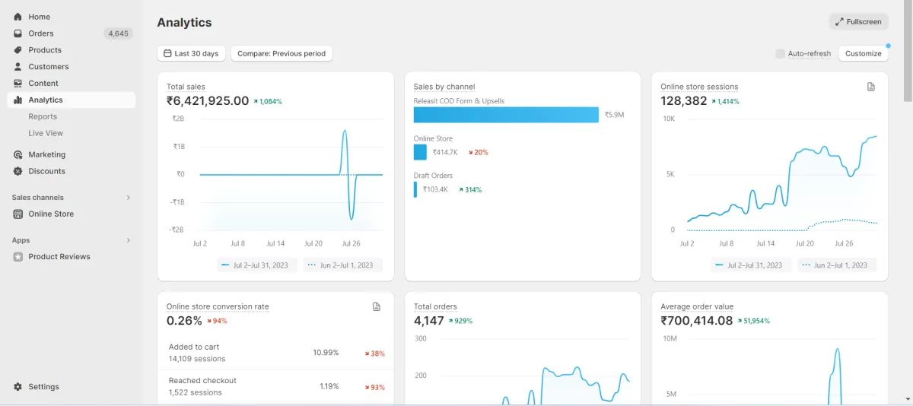Screen dimensions: 913x406
Task: Click the Settings gear icon
Action: (x=17, y=387)
